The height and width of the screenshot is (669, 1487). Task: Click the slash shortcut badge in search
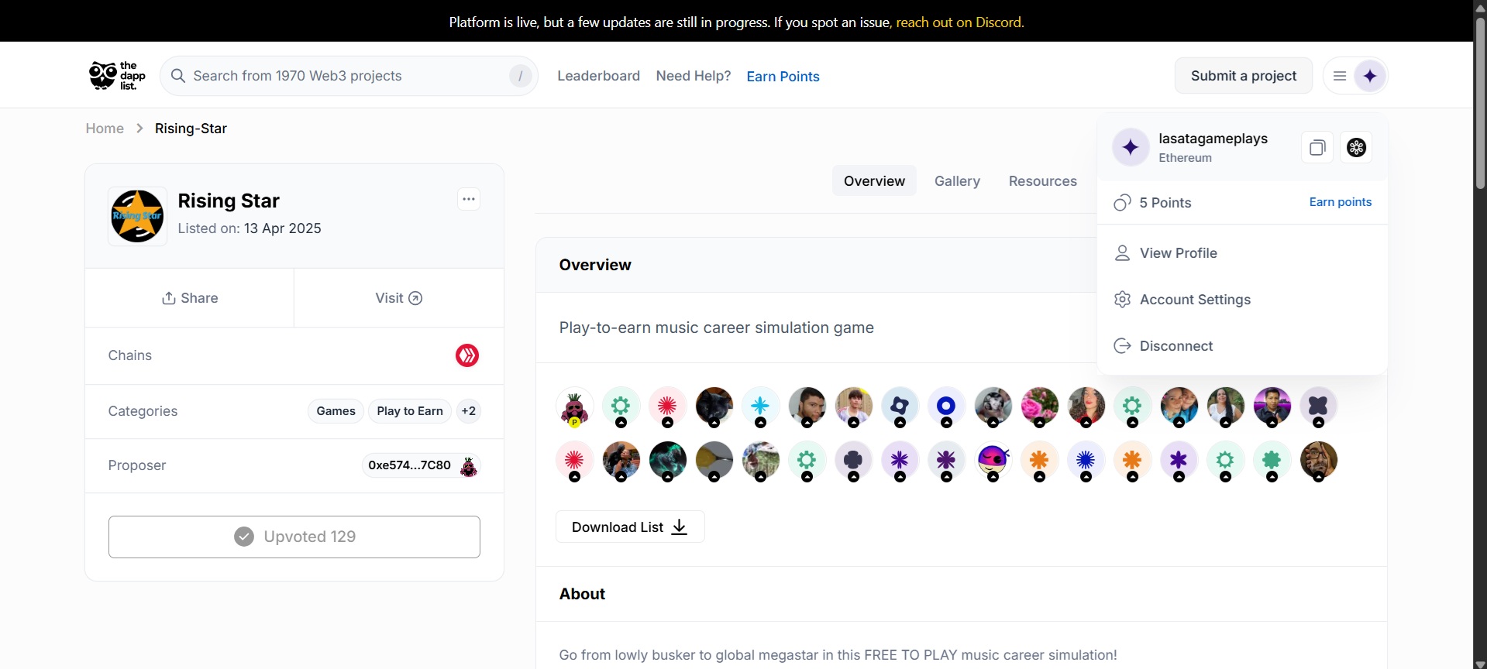point(520,76)
